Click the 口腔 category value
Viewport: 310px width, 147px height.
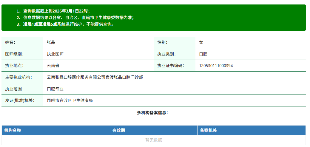click(203, 54)
